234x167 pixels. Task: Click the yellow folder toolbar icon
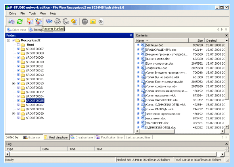coord(93,21)
